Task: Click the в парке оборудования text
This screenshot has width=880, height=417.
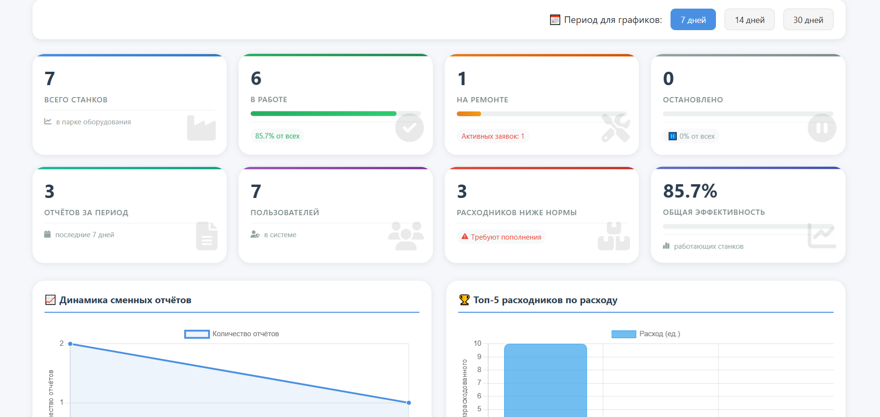Action: pyautogui.click(x=93, y=121)
